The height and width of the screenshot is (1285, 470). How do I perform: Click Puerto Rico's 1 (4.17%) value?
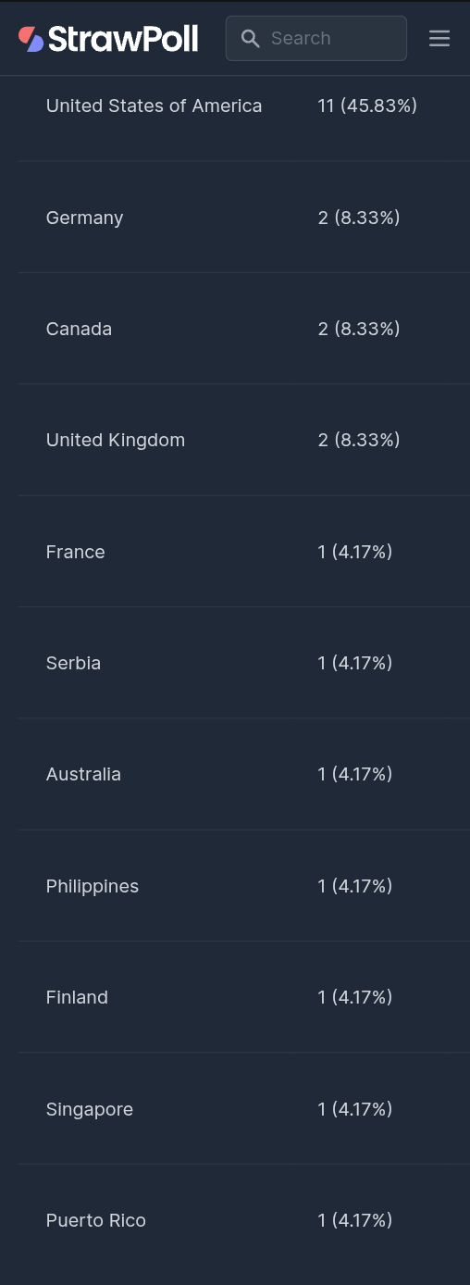pyautogui.click(x=355, y=1220)
